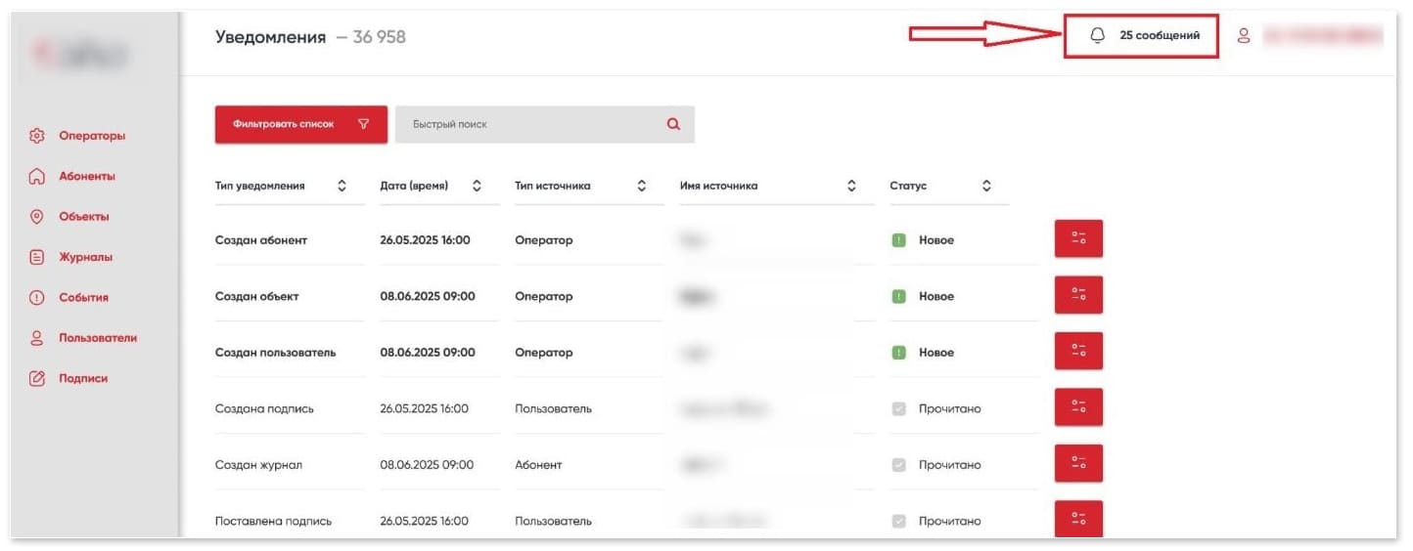Sort by Тип уведомления column arrows
The width and height of the screenshot is (1413, 551).
click(342, 186)
